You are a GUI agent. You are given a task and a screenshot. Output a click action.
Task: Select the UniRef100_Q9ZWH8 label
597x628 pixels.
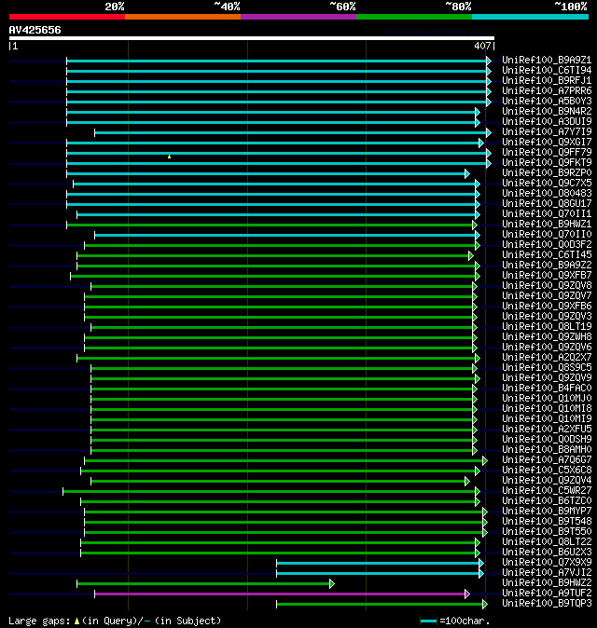(547, 337)
